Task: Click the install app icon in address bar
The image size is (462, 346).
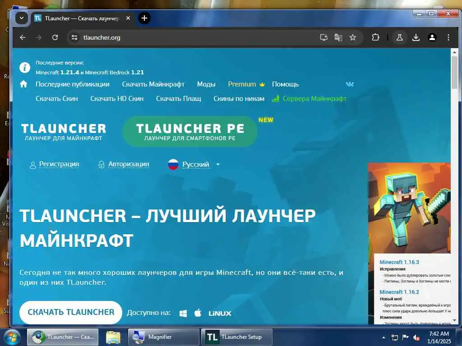Action: click(324, 37)
